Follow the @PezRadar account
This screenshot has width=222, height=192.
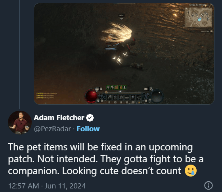point(88,129)
